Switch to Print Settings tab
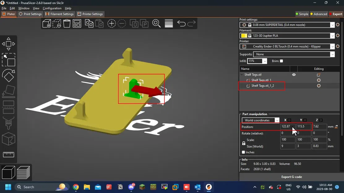This screenshot has height=193, width=344. pyautogui.click(x=30, y=14)
